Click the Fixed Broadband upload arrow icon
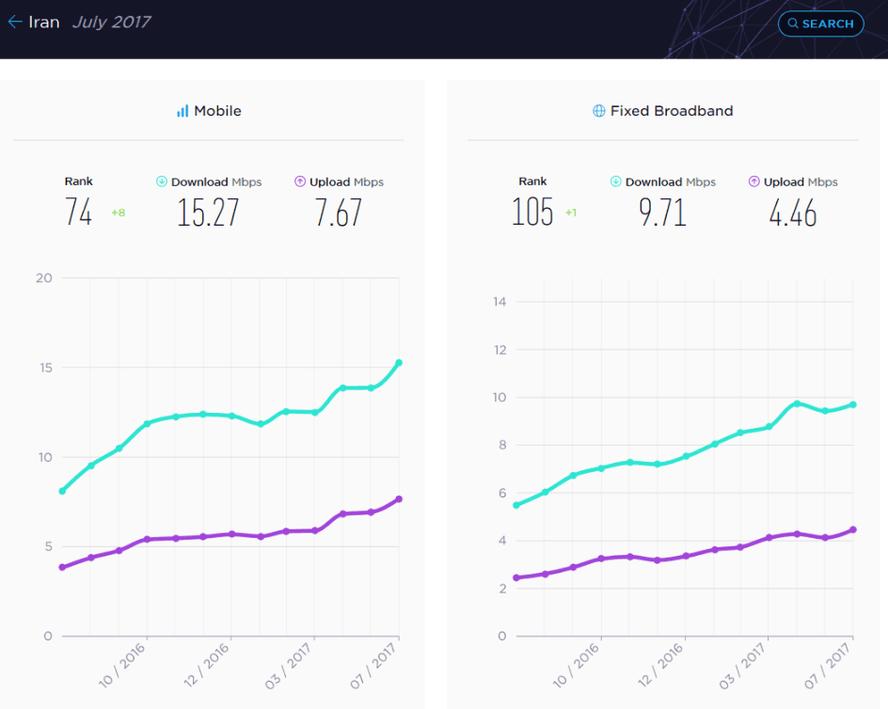 (753, 181)
